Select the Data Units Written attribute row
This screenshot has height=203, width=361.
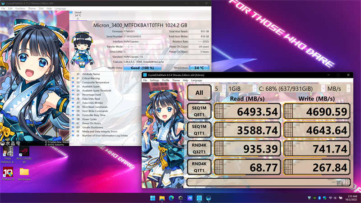tap(106, 103)
